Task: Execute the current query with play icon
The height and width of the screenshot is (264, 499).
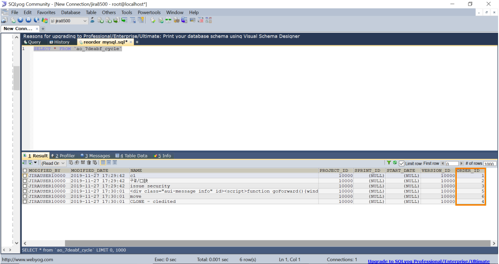Action: pos(20,20)
